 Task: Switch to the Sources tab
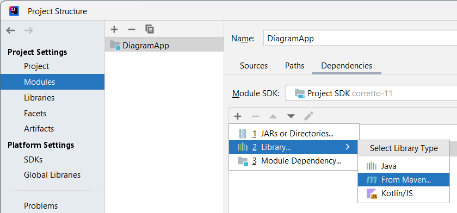point(254,66)
